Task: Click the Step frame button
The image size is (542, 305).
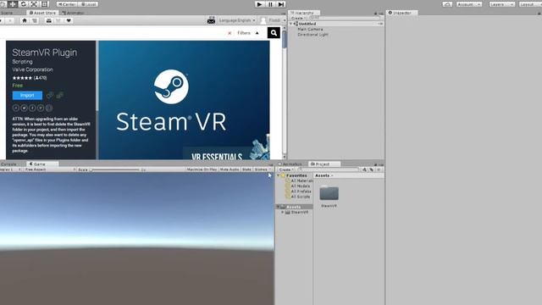Action: point(281,4)
